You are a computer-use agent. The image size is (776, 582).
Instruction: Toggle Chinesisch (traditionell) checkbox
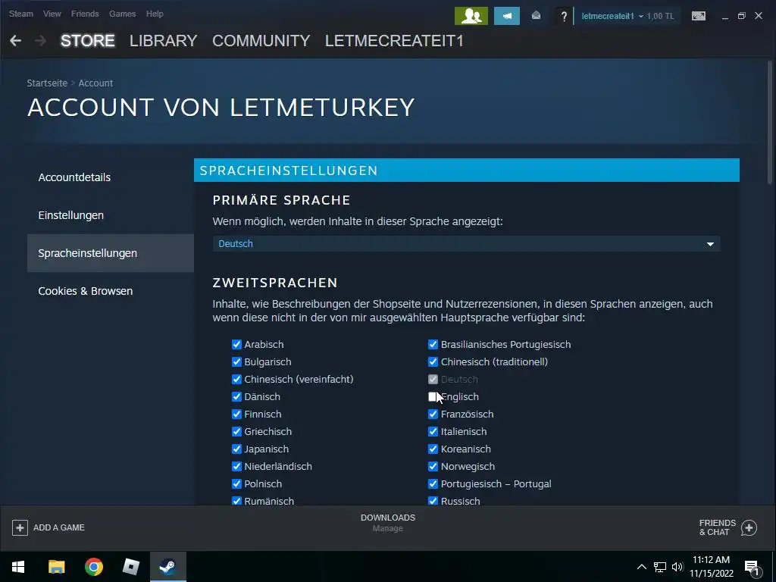point(433,361)
